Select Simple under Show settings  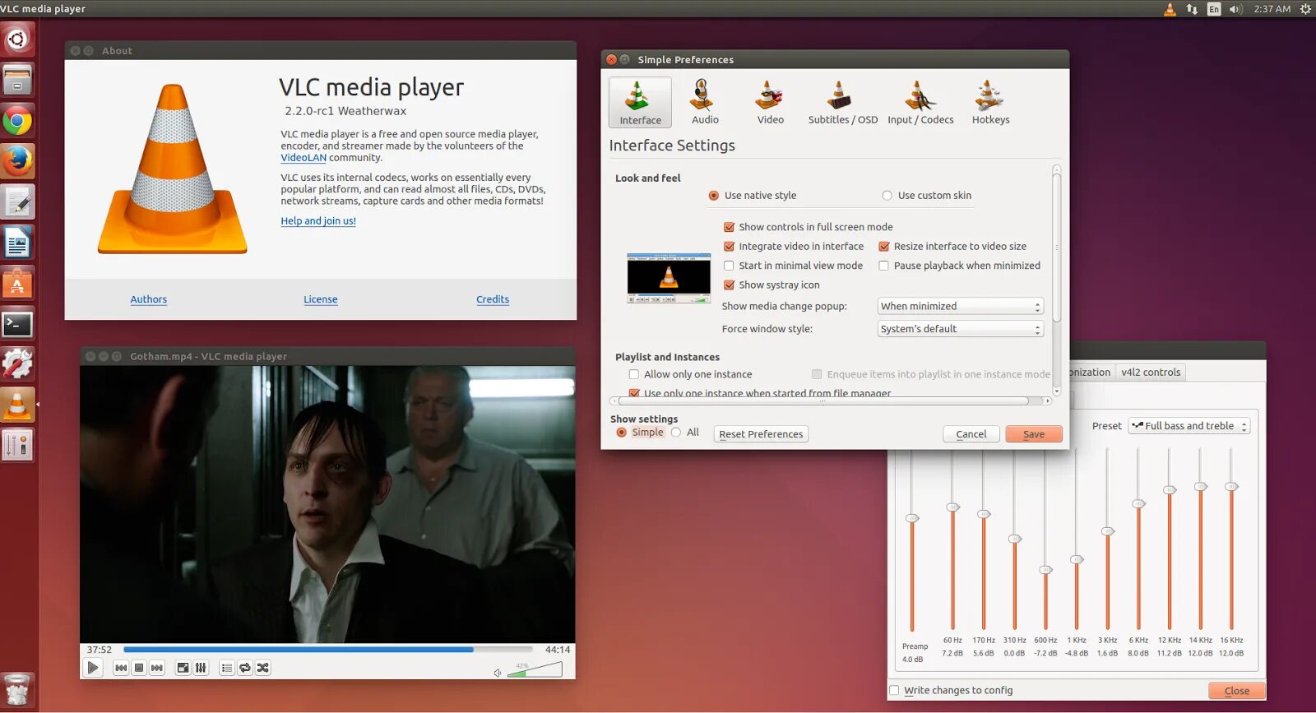tap(640, 433)
